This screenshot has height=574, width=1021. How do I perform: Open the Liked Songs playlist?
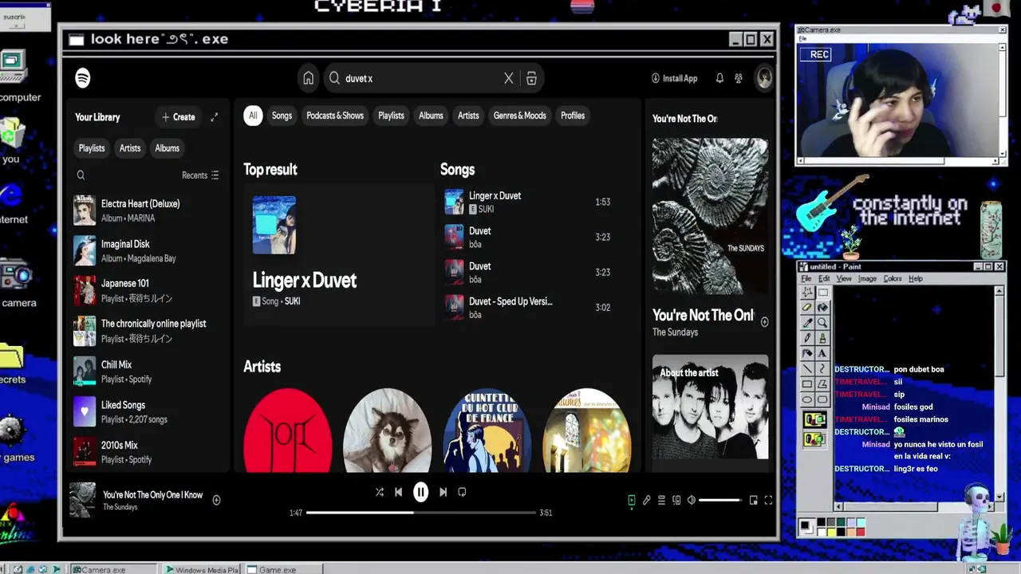tap(148, 412)
